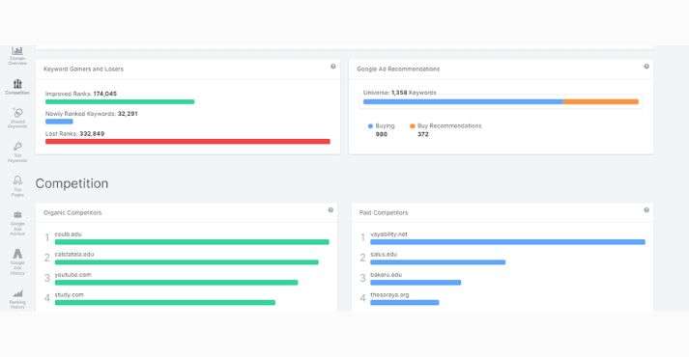689x357 pixels.
Task: Click the Google Ad Recommendations title
Action: [398, 69]
